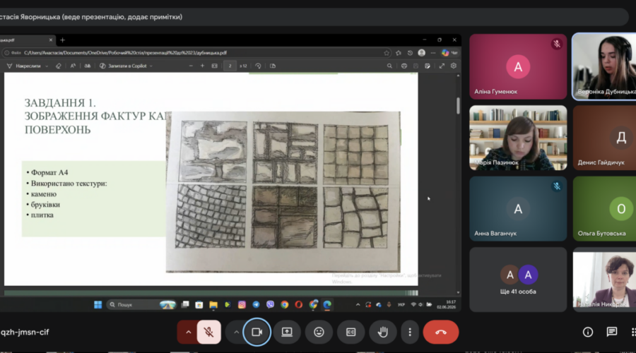Click the browser address bar with file path
Screen dimensions: 636x353
(x=196, y=53)
